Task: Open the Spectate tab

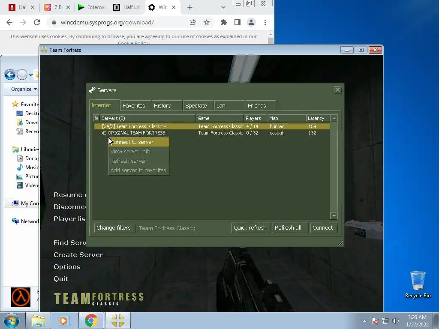Action: click(x=198, y=106)
